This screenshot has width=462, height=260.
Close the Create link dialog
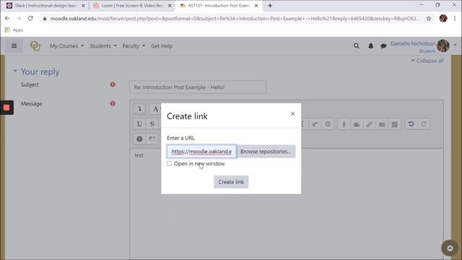[292, 114]
